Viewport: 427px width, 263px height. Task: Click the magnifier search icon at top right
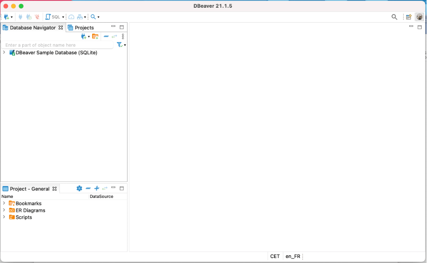(x=394, y=17)
